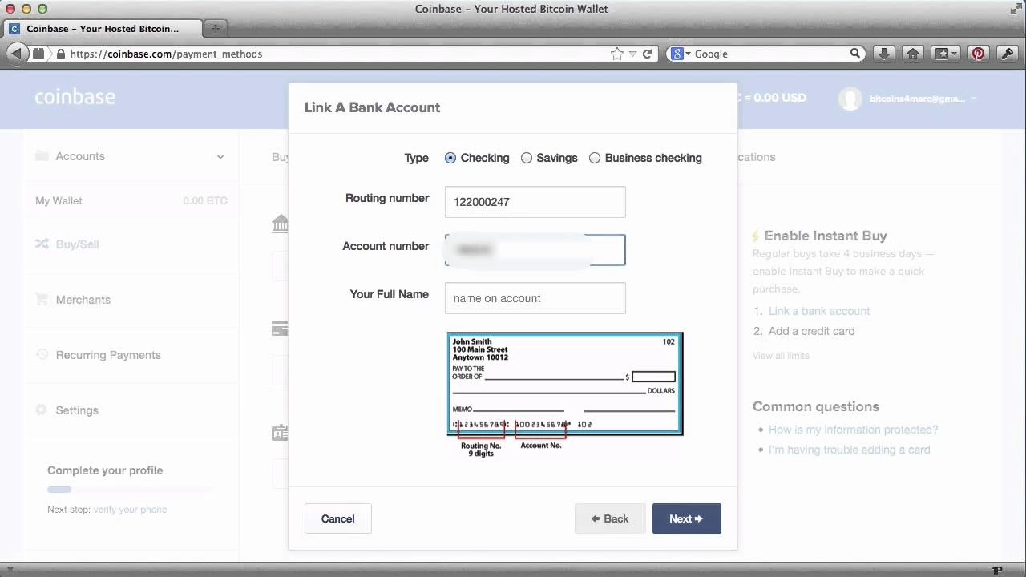Click the Next button
1026x577 pixels.
click(x=686, y=518)
